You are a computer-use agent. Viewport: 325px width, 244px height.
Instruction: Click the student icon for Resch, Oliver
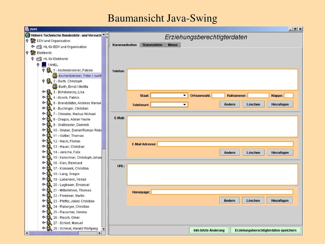(49, 217)
